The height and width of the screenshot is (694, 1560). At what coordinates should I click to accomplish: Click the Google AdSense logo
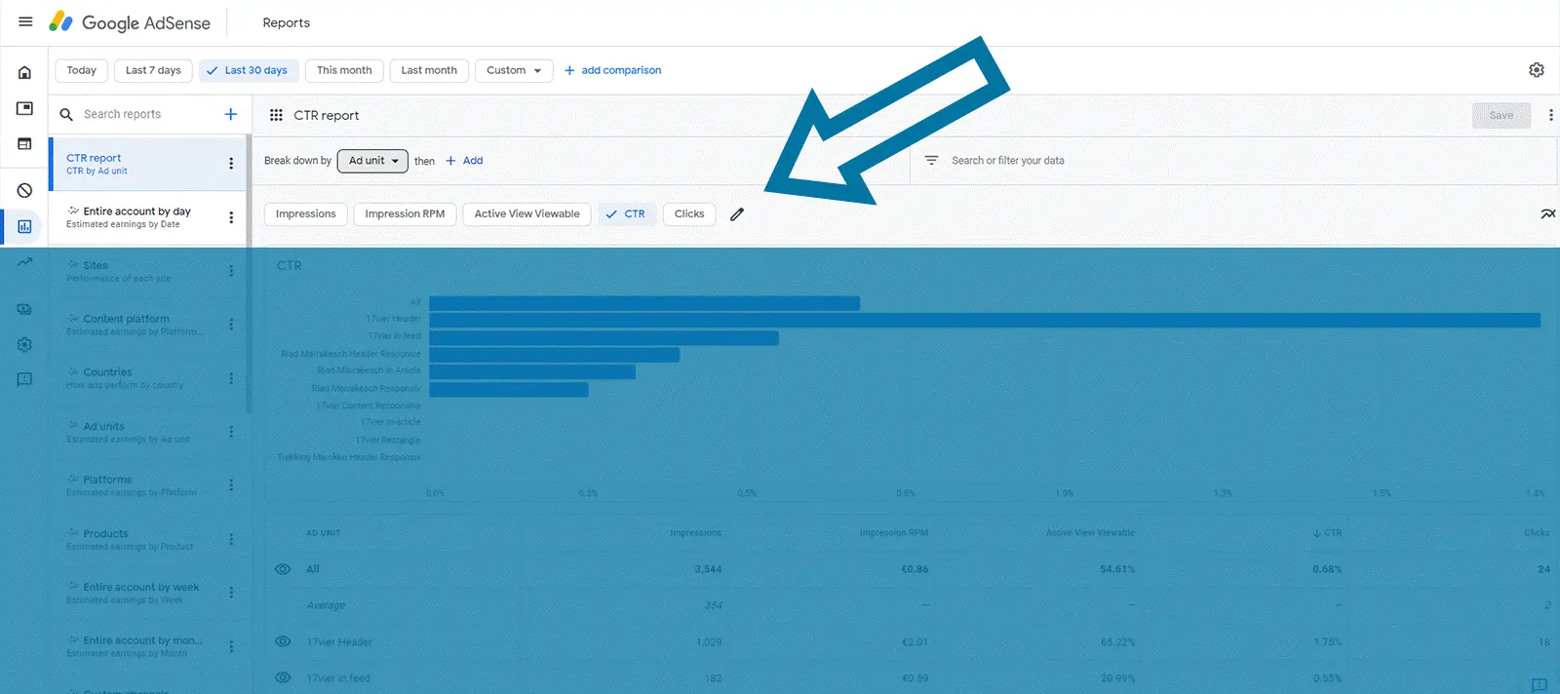(x=130, y=22)
